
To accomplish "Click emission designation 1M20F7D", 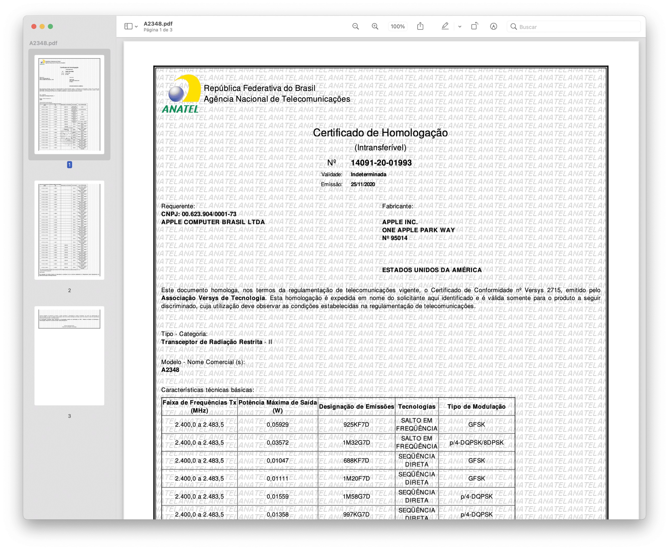I will pyautogui.click(x=356, y=478).
